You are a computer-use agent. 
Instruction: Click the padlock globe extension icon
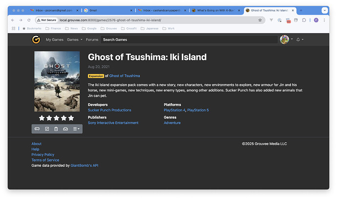pyautogui.click(x=279, y=20)
